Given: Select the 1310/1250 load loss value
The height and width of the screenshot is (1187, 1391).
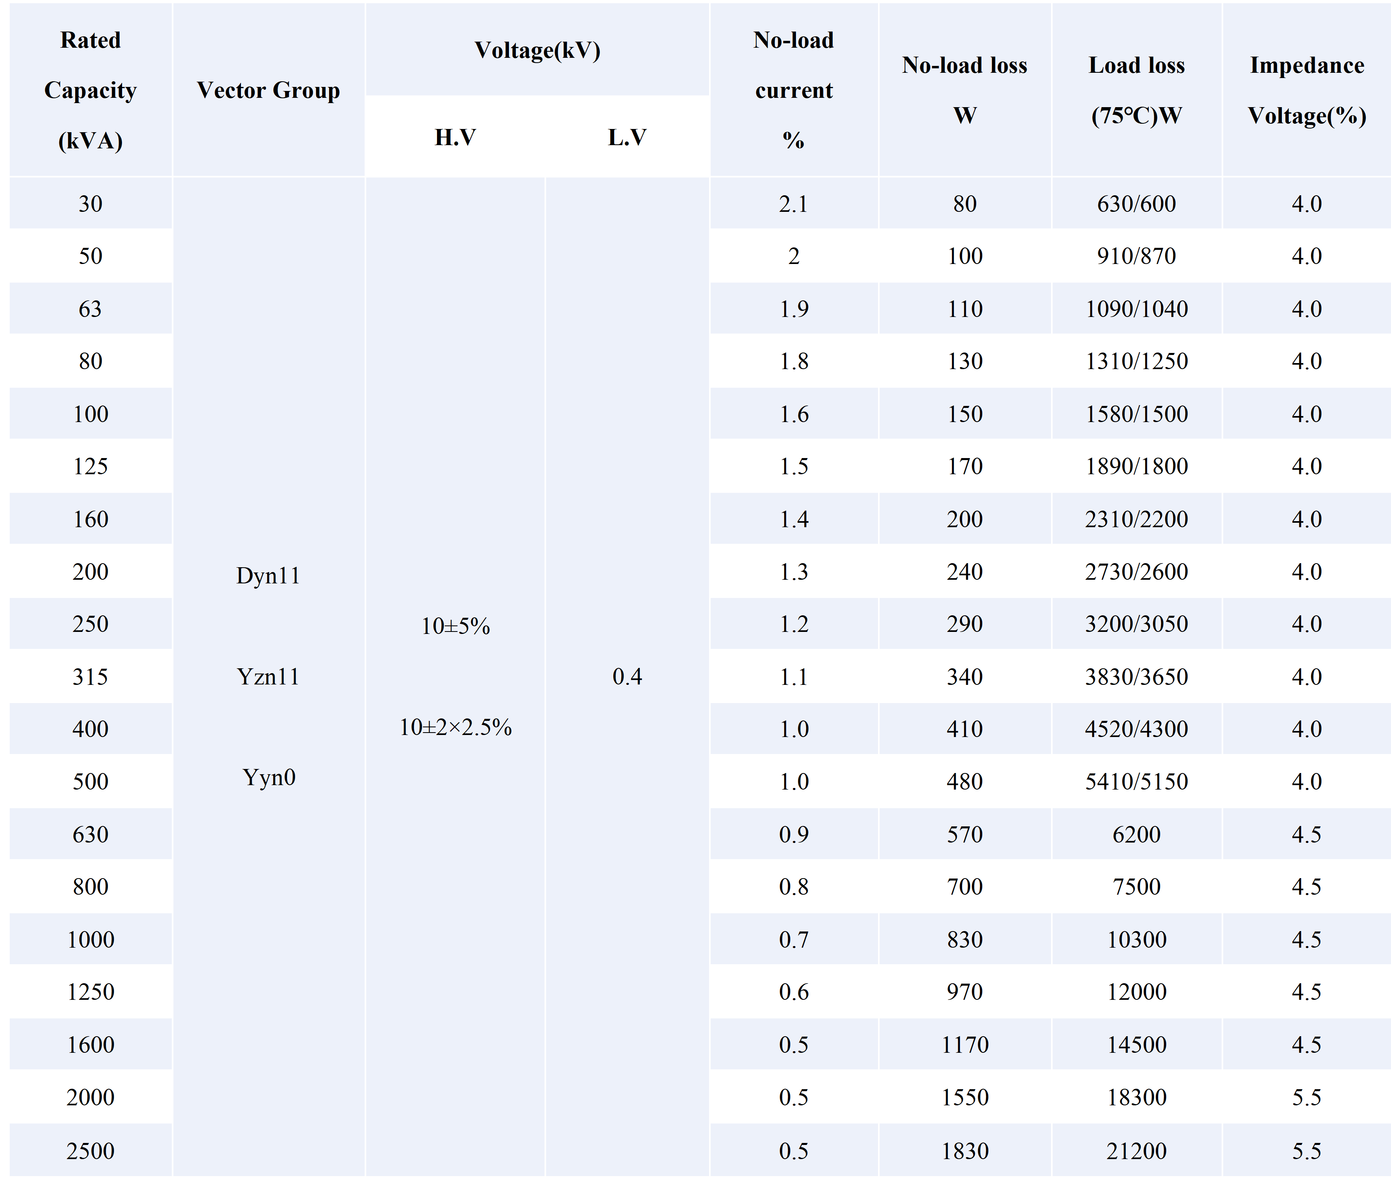Looking at the screenshot, I should (x=1137, y=361).
